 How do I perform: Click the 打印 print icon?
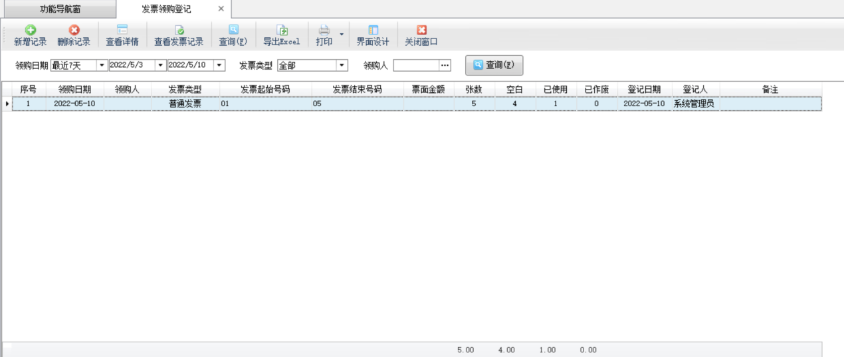tap(324, 31)
